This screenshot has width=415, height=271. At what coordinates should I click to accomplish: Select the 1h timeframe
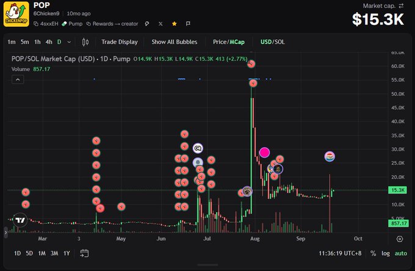(x=37, y=42)
